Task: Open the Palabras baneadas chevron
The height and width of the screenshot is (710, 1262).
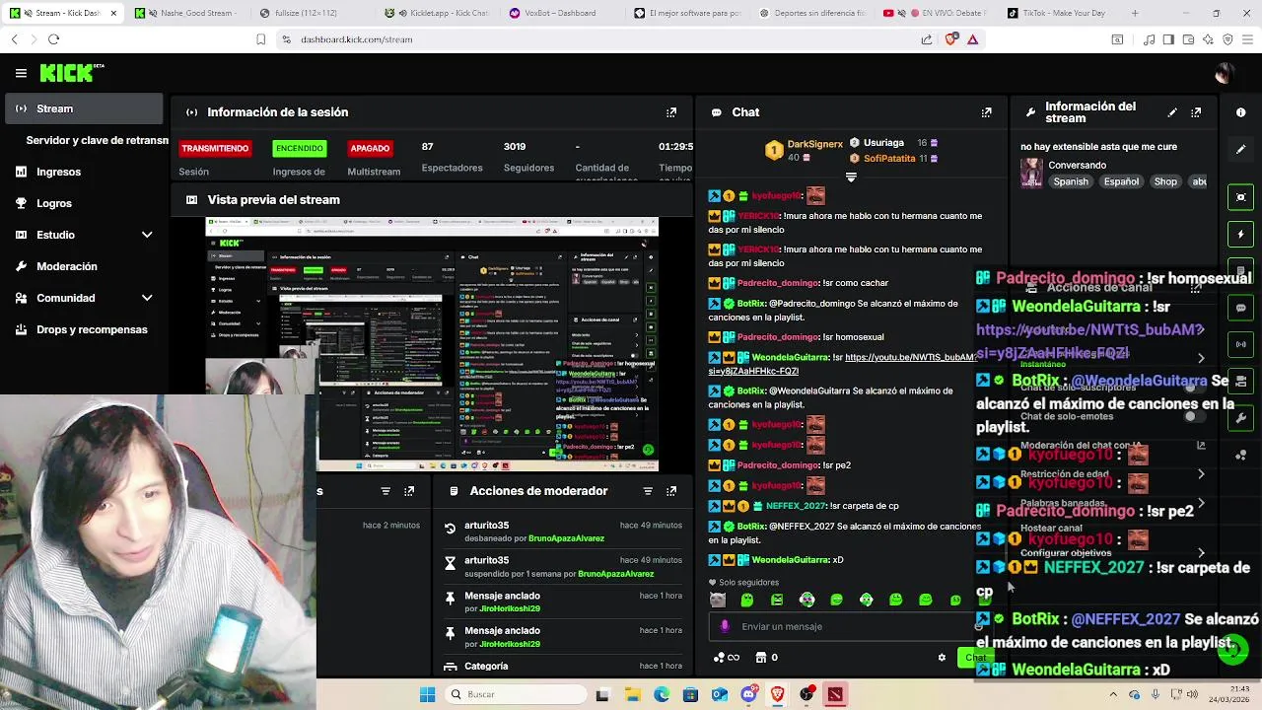Action: pyautogui.click(x=1201, y=503)
